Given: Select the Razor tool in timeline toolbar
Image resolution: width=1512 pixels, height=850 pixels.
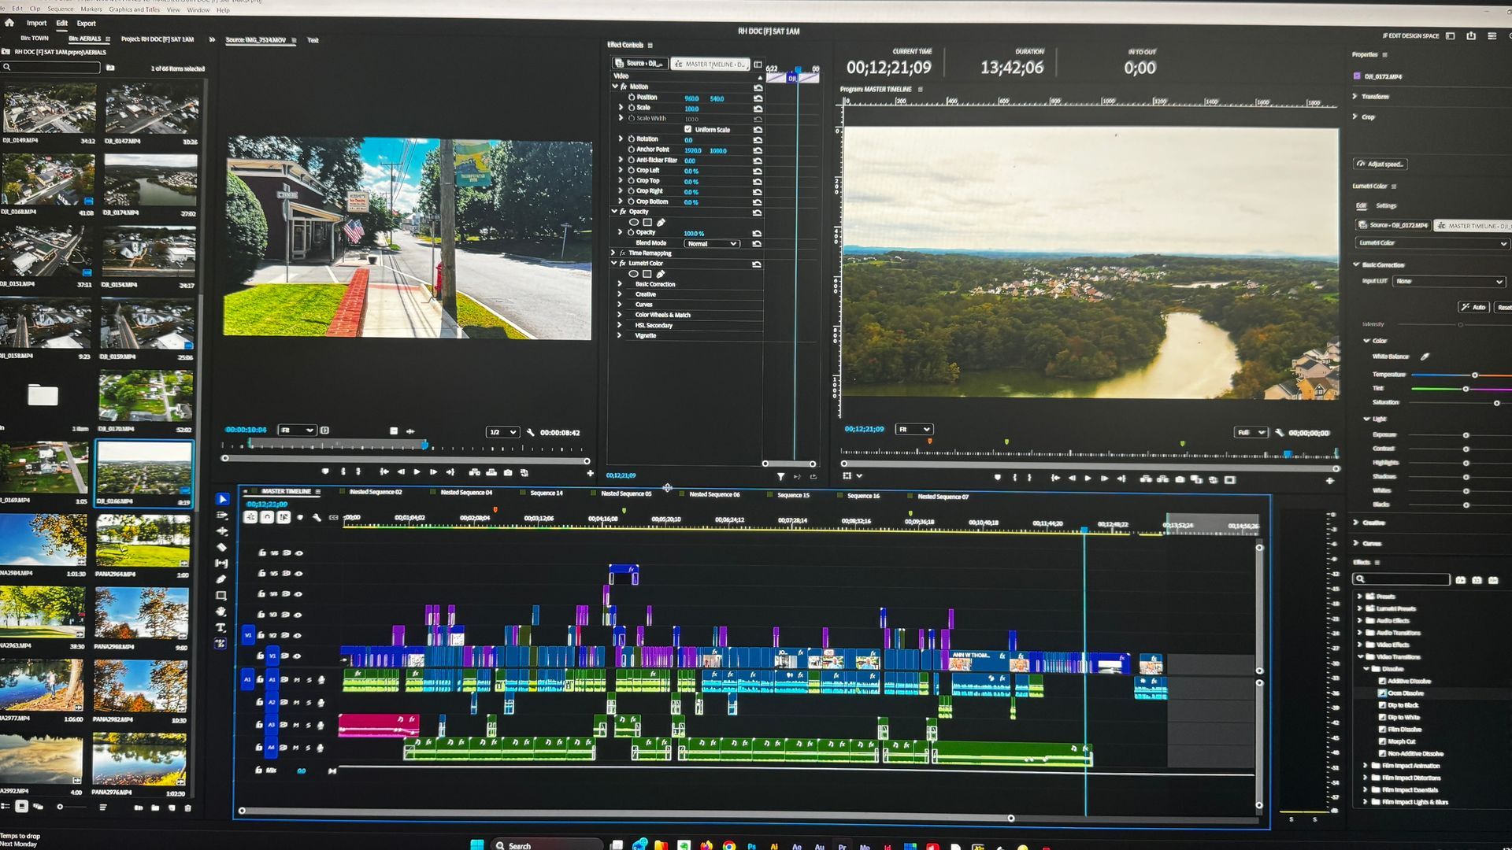Looking at the screenshot, I should click(221, 547).
